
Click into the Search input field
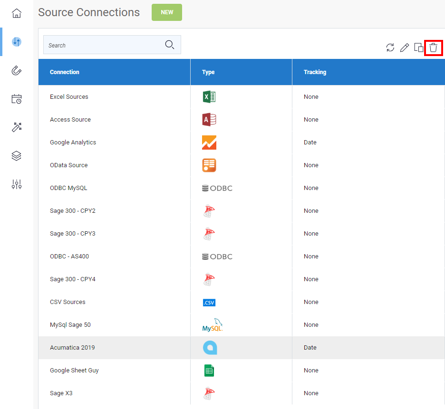point(102,45)
